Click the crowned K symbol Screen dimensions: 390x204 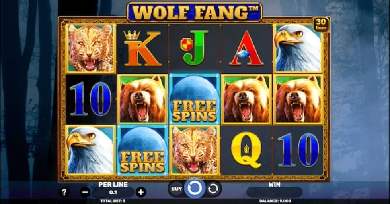[x=142, y=48]
